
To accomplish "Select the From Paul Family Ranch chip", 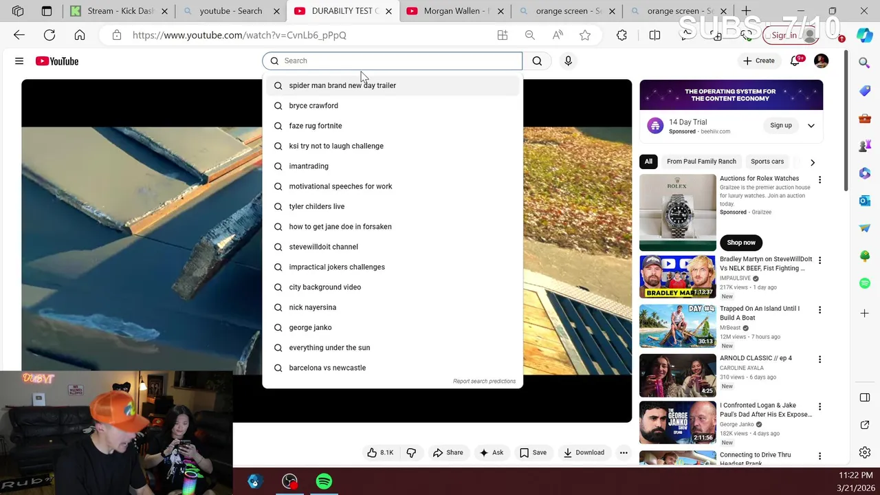I will 701,162.
